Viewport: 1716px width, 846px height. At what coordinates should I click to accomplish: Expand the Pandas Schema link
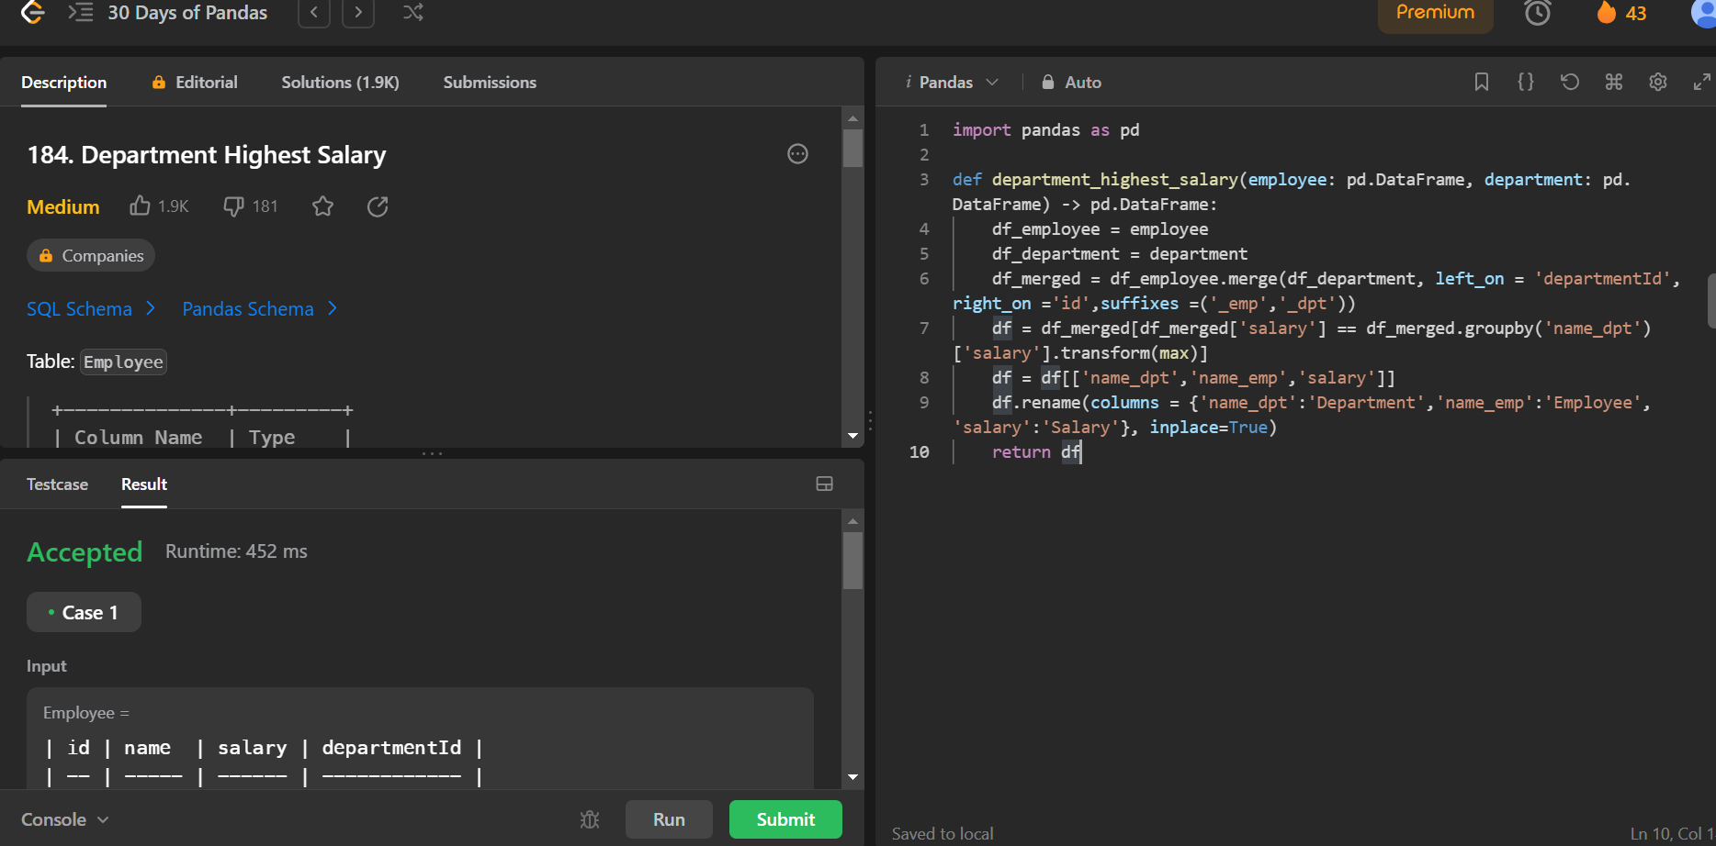coord(260,309)
